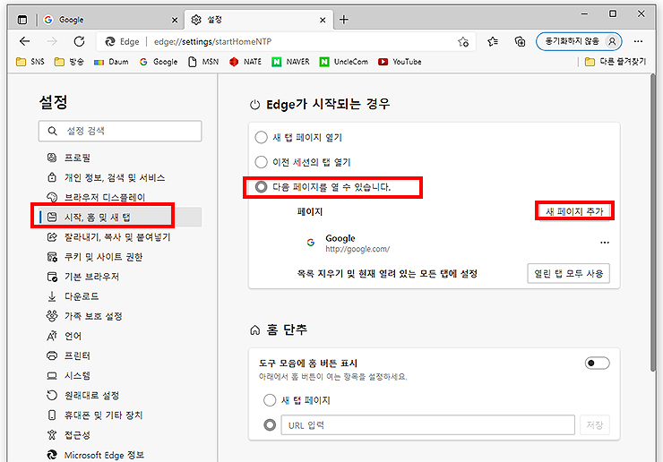Image resolution: width=663 pixels, height=462 pixels.
Task: Select 다음 페이지를 열 수 있습니다 radio
Action: click(261, 187)
